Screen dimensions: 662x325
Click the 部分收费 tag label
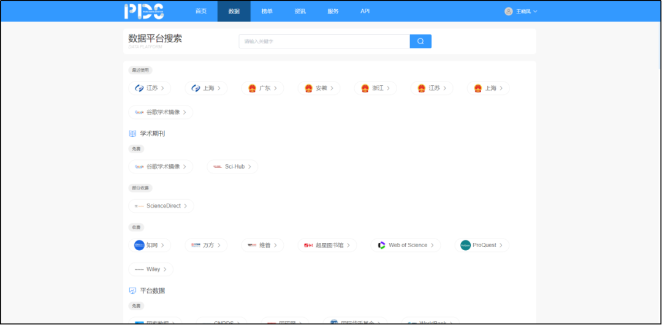(140, 188)
